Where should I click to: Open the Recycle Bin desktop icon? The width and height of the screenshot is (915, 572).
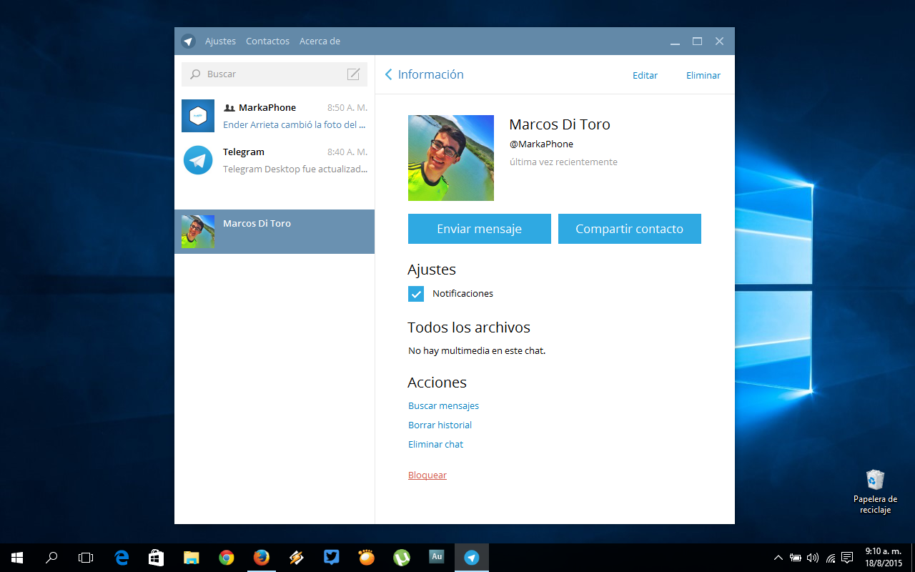click(875, 480)
